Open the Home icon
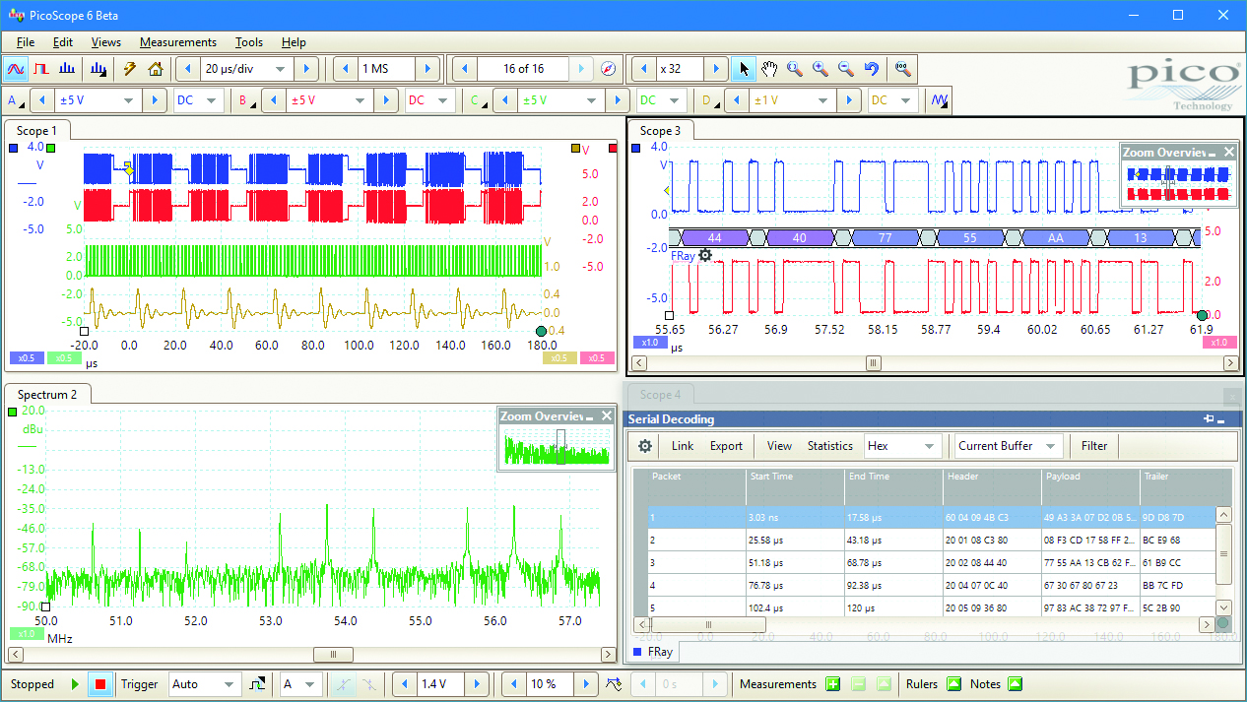1247x702 pixels. 156,69
